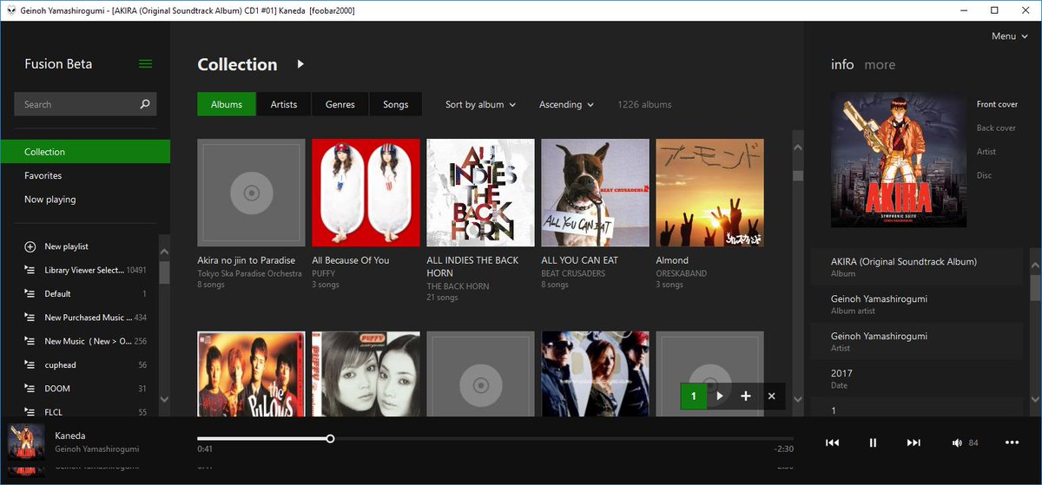Click Kaneda now-playing album thumbnail
Image resolution: width=1042 pixels, height=485 pixels.
pos(26,442)
